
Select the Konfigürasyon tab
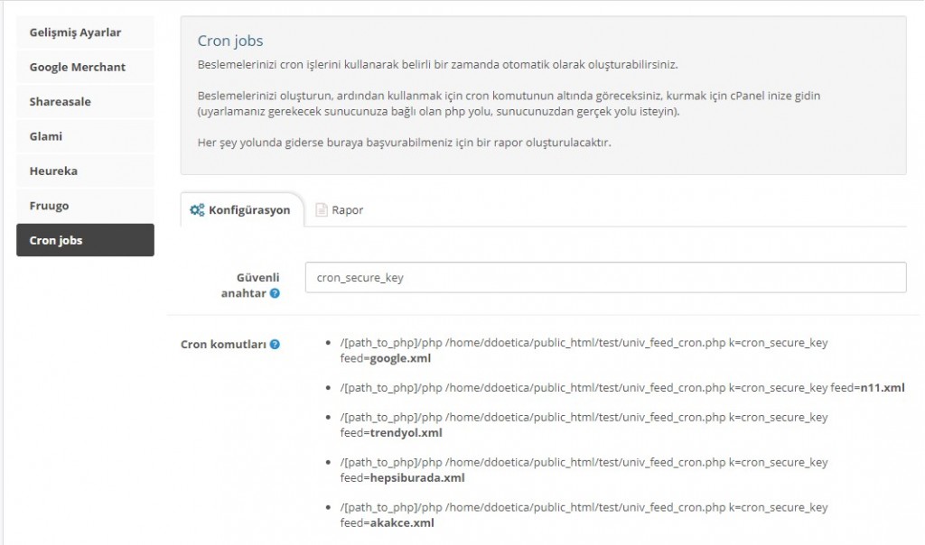241,210
